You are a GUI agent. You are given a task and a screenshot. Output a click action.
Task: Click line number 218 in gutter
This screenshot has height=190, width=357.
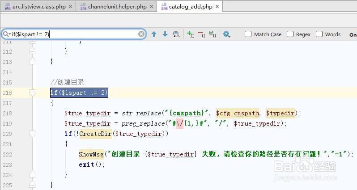[x=7, y=113]
